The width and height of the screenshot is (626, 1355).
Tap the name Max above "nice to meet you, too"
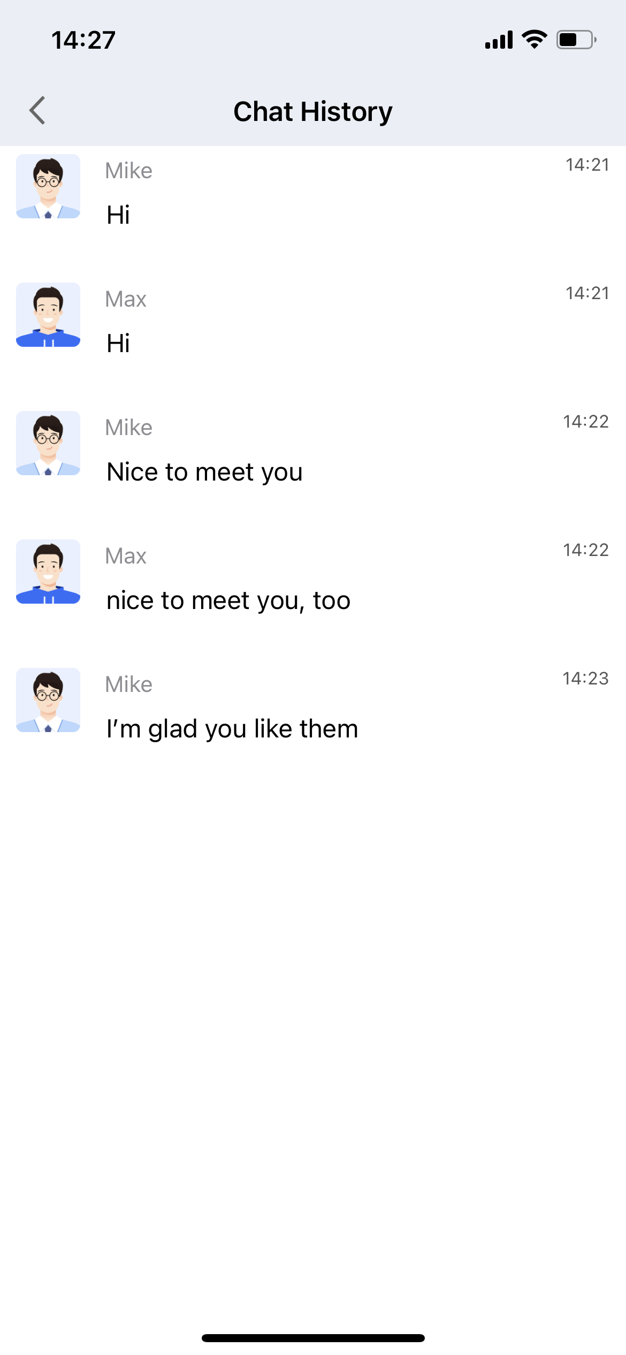126,556
